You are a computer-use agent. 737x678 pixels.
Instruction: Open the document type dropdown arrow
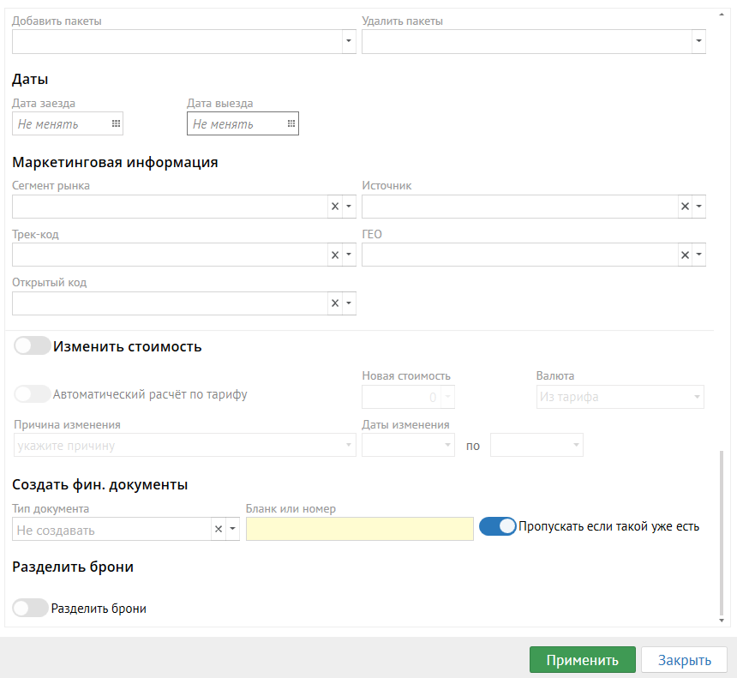[x=231, y=530]
